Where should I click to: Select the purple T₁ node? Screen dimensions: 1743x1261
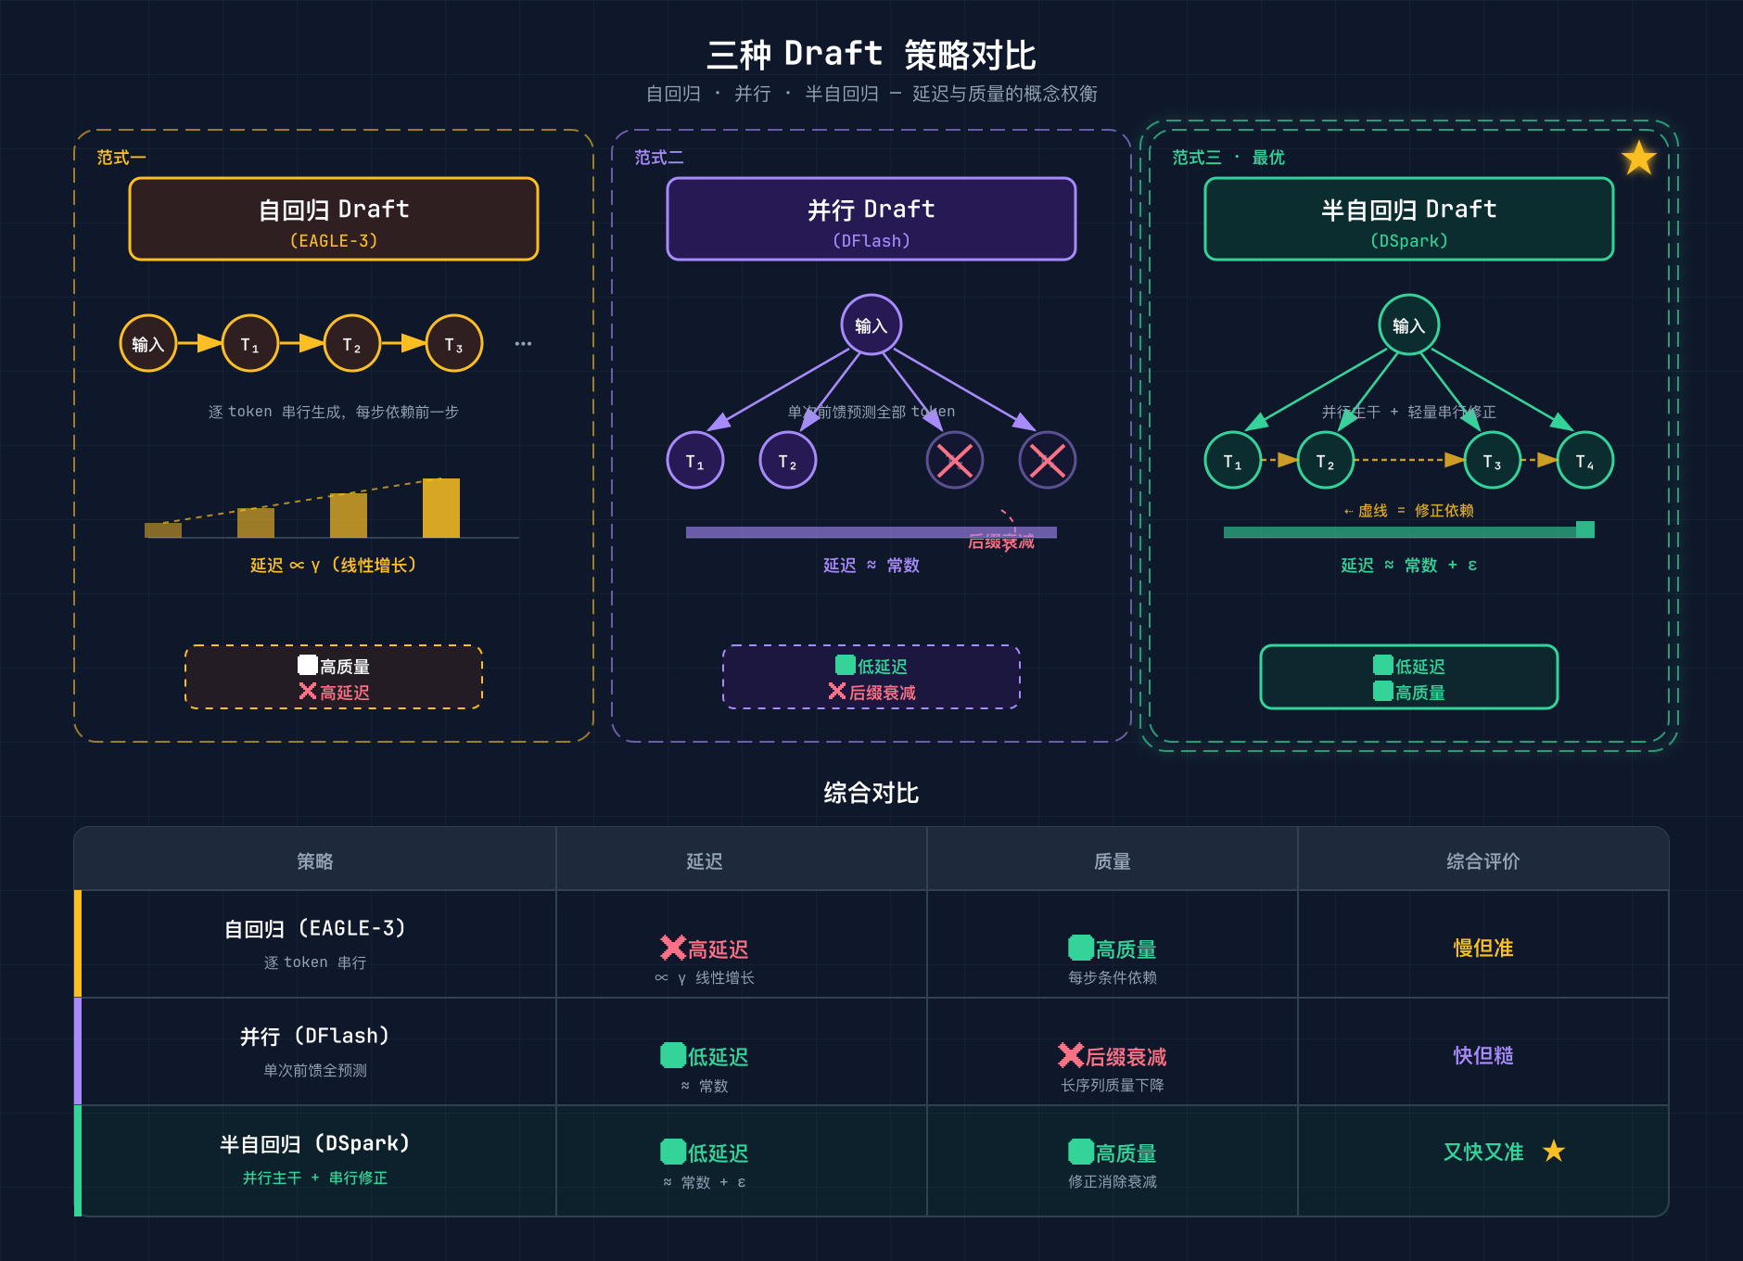click(695, 460)
